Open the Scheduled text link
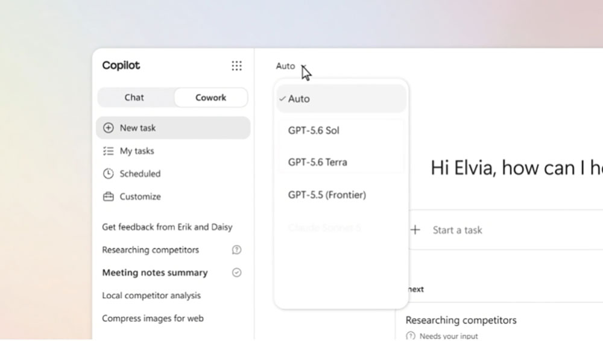Image resolution: width=603 pixels, height=341 pixels. (140, 174)
